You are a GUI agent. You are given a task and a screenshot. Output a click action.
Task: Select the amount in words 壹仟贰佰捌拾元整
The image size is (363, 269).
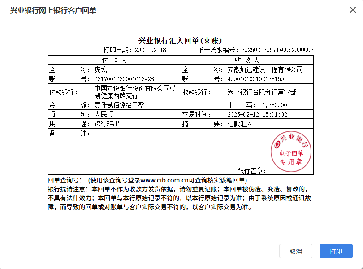119,105
